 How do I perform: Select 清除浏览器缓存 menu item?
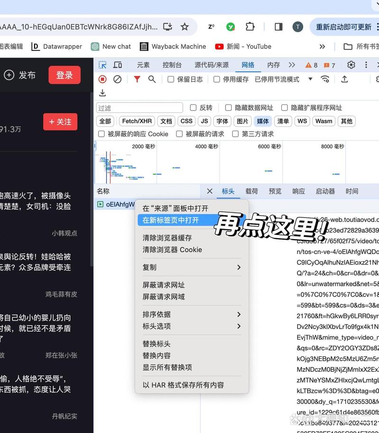tap(192, 238)
